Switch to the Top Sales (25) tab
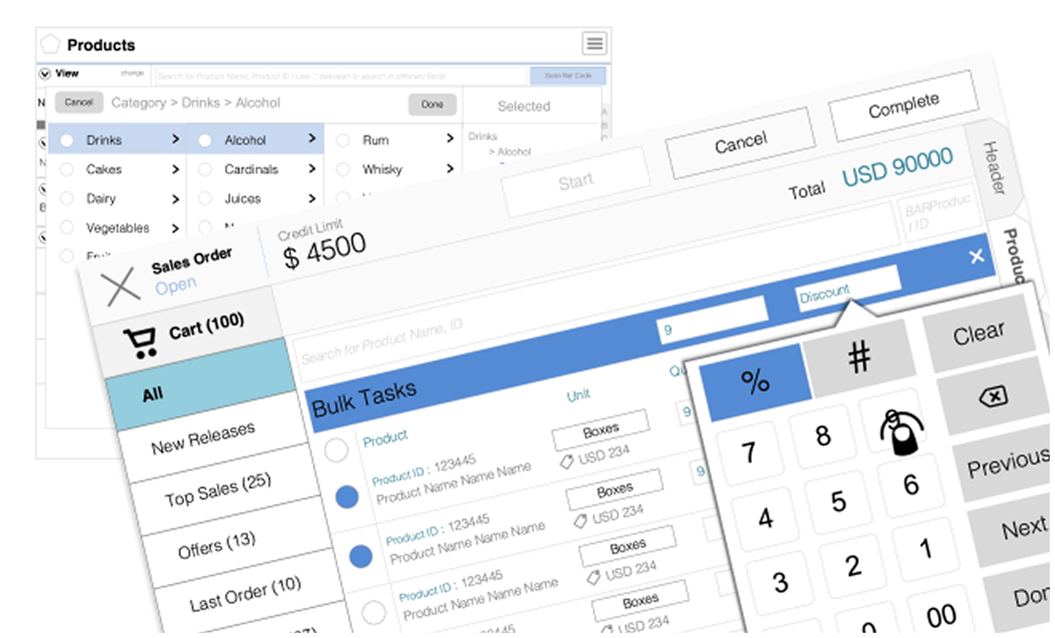The width and height of the screenshot is (1055, 638). (x=218, y=489)
